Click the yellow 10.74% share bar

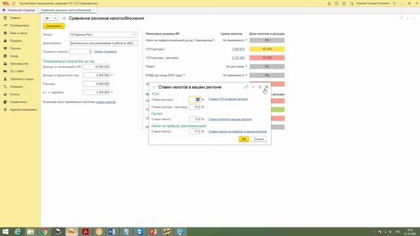267,49
